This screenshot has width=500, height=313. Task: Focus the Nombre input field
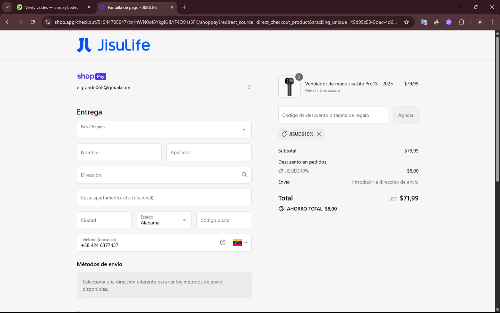point(119,152)
